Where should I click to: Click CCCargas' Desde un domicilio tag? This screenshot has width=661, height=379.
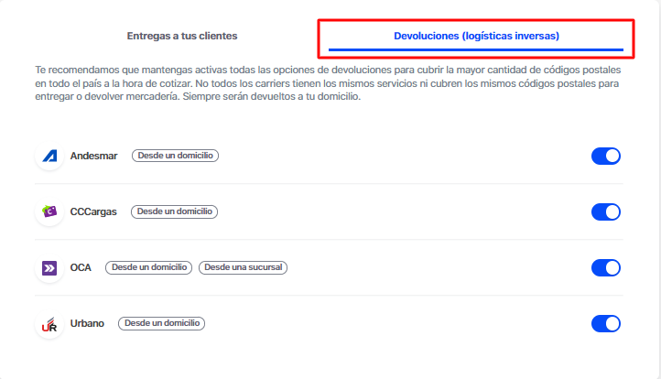tap(175, 211)
